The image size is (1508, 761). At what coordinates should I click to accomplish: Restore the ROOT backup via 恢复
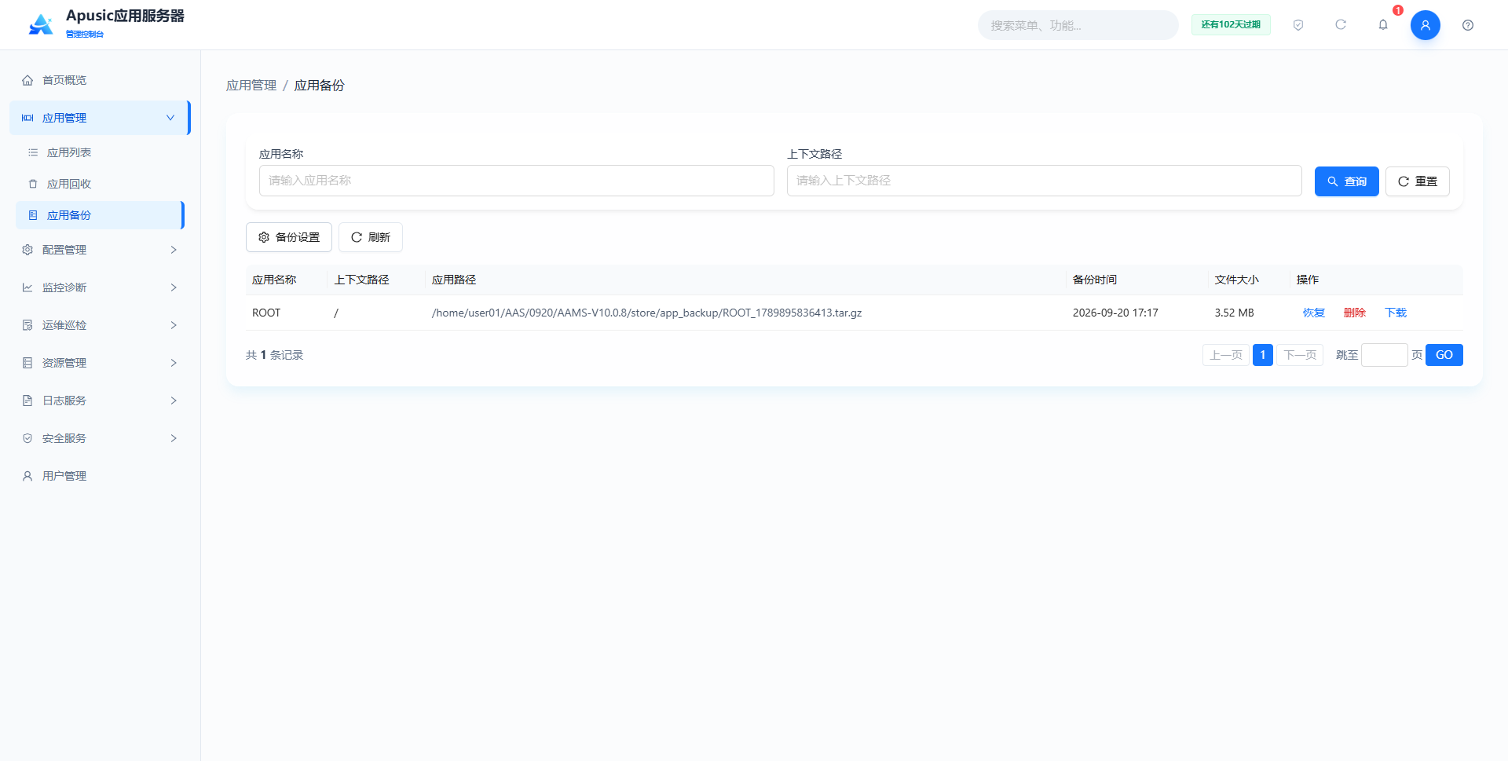click(1313, 313)
